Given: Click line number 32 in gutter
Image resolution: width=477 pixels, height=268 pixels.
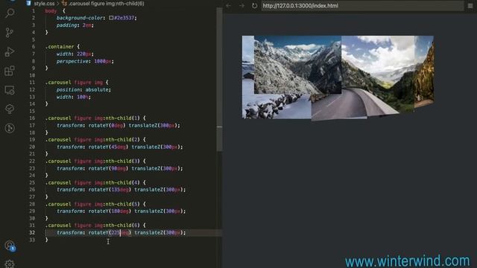Looking at the screenshot, I should (32, 233).
